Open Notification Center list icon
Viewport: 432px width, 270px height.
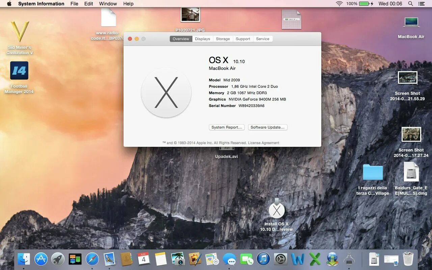(x=421, y=4)
